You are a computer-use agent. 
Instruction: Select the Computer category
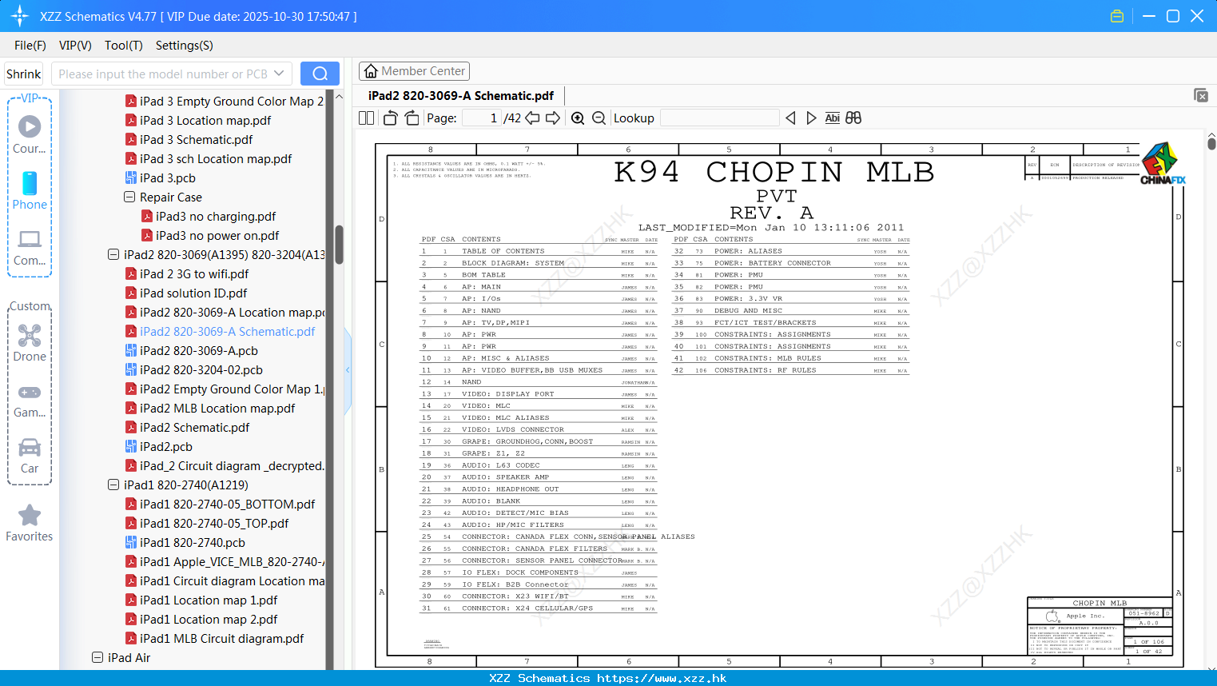[30, 247]
